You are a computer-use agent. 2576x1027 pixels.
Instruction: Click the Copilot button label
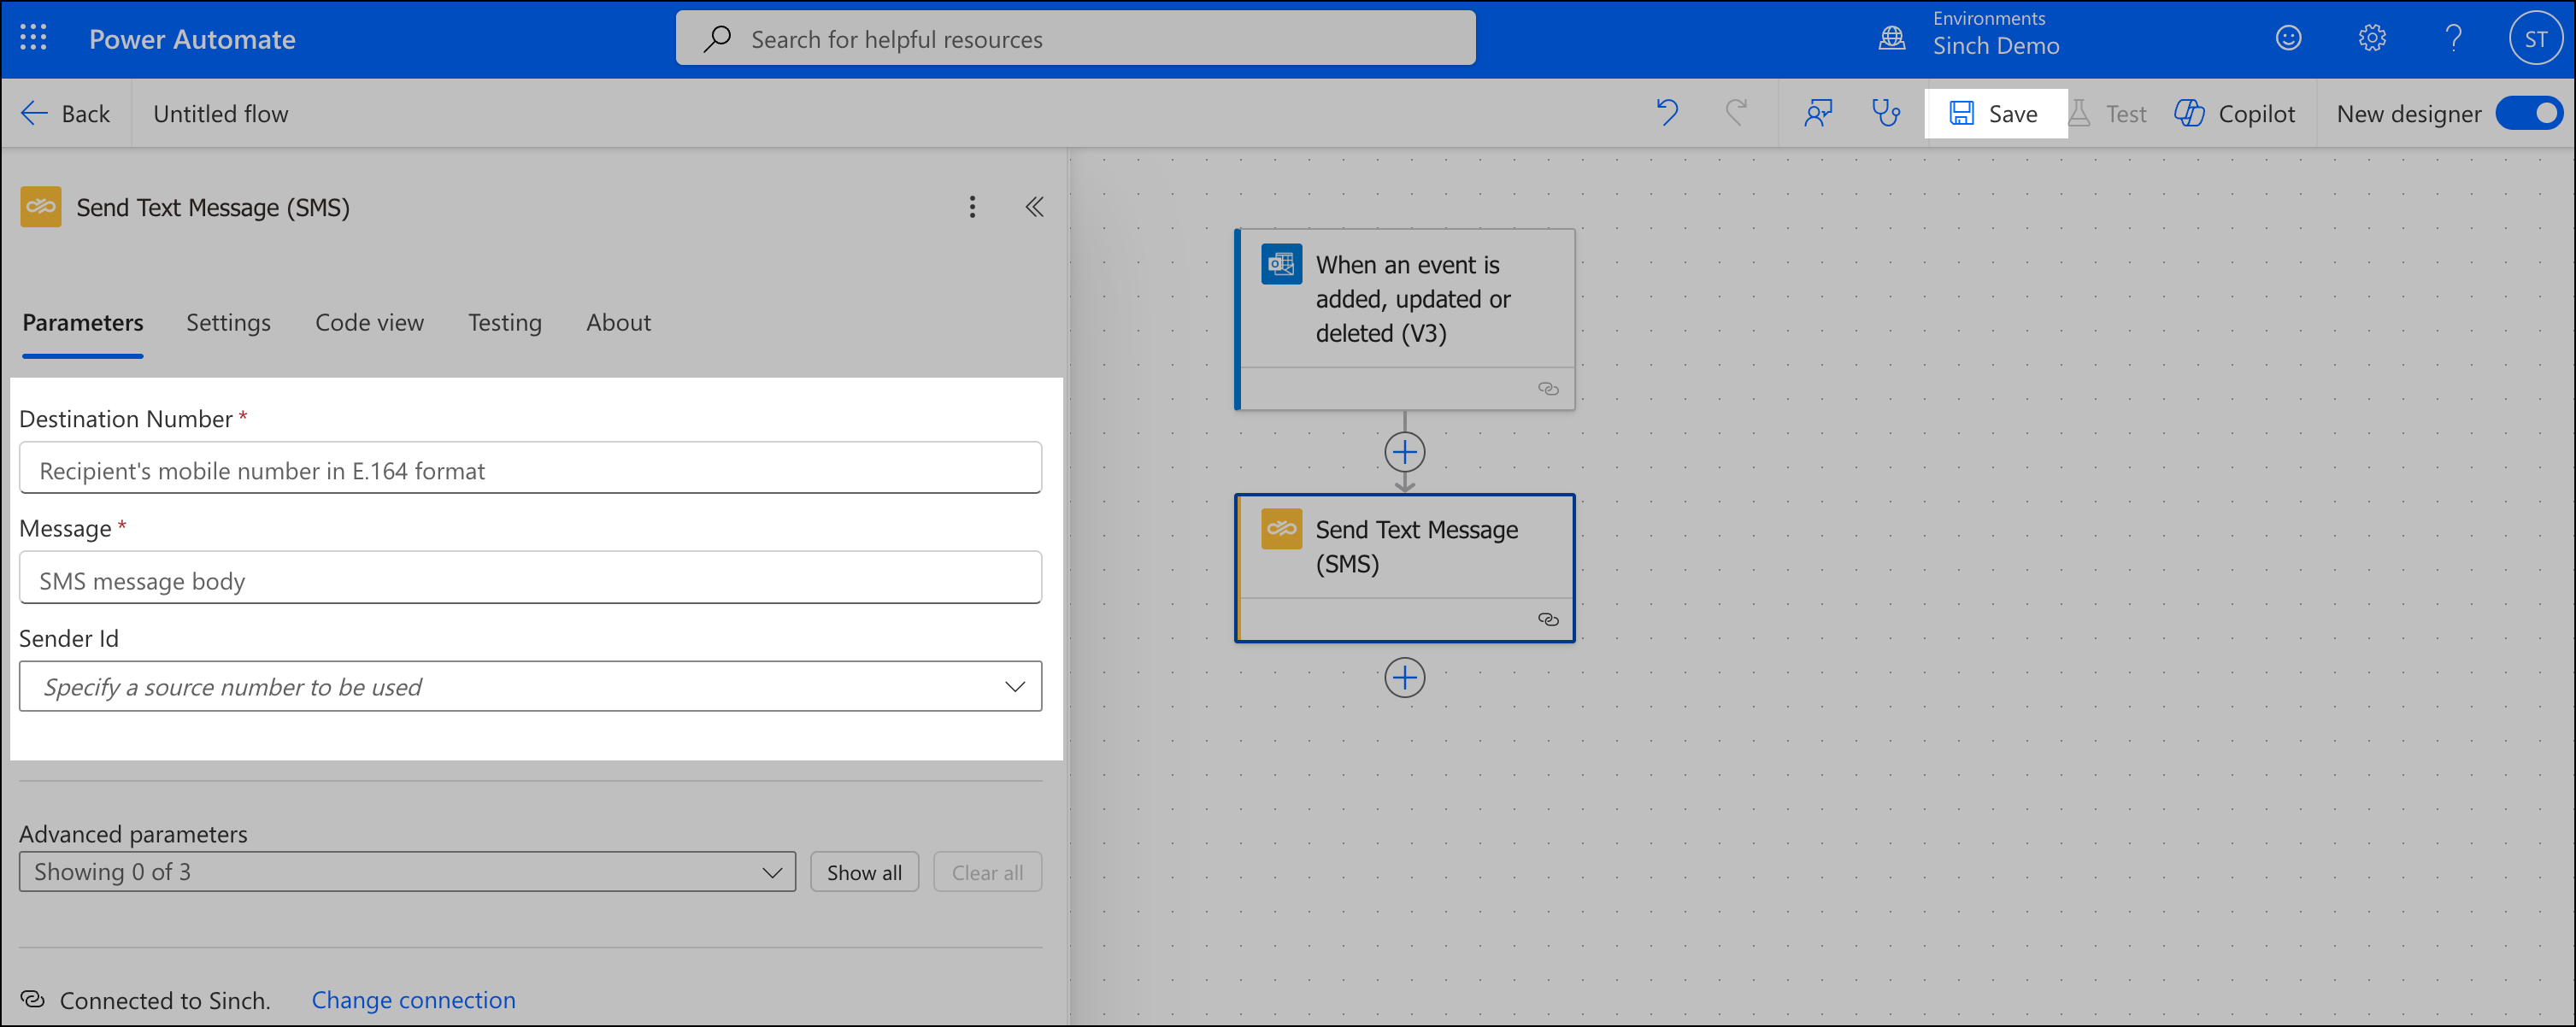(x=2256, y=113)
